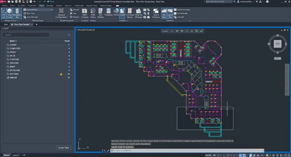The width and height of the screenshot is (291, 157).
Task: Open workspace switching dropdown arrow
Action: pos(270,155)
